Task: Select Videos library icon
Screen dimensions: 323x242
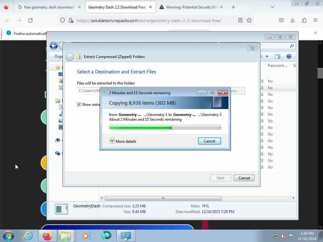Action: coord(61,127)
